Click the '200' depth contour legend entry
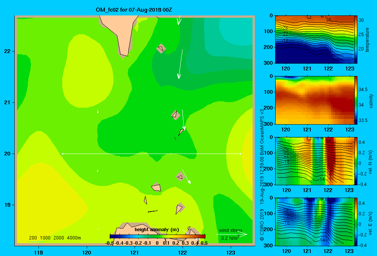The height and width of the screenshot is (256, 377). tap(33, 238)
